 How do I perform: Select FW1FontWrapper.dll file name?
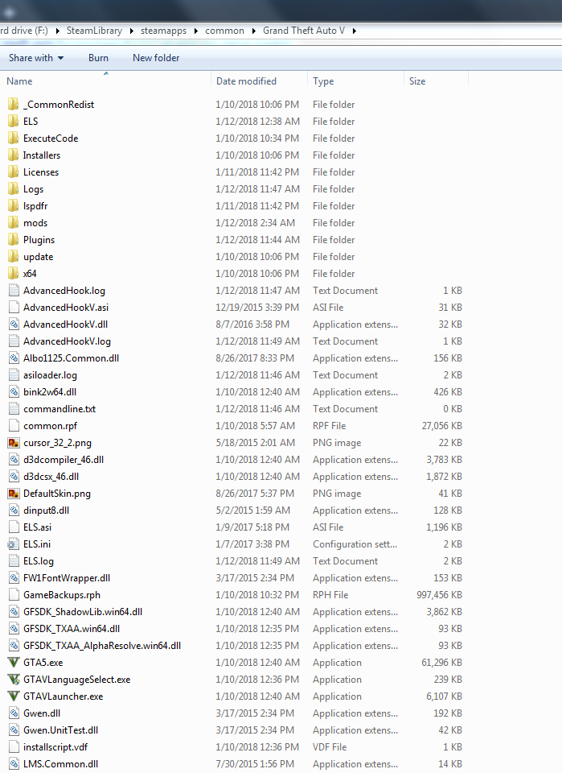tap(67, 578)
